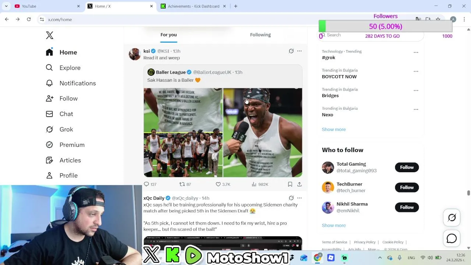
Task: Open the floating Grok button at right
Action: click(x=452, y=218)
